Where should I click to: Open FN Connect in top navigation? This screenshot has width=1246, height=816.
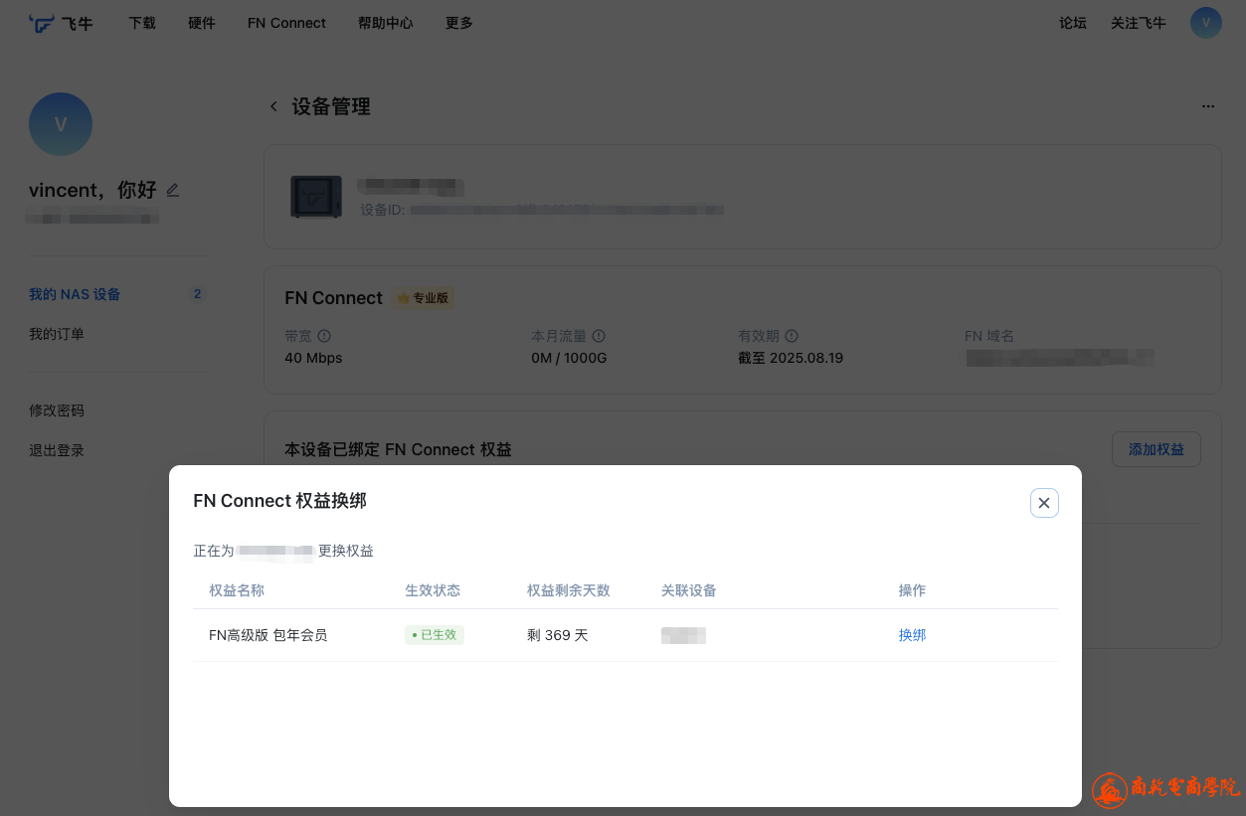click(286, 23)
